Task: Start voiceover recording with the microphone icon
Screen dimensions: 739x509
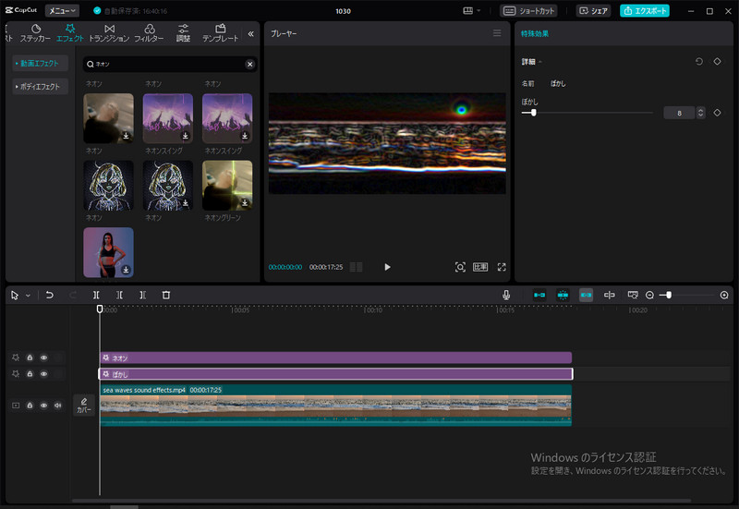Action: [x=506, y=295]
